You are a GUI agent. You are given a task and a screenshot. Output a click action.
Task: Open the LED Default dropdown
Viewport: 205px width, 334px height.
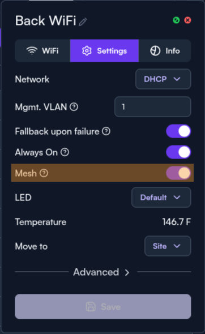[161, 198]
